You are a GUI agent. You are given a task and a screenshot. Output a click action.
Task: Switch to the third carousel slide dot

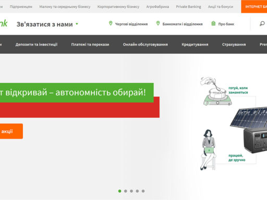coord(131,191)
